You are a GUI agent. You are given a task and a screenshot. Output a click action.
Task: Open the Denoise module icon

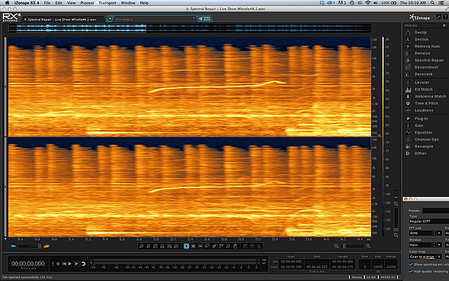(408, 53)
